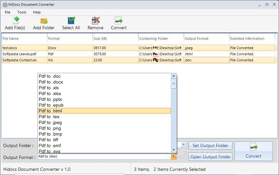Screen dimensions: 279x175
Task: Click the HiDocs app icon in title bar
Action: [x=5, y=5]
